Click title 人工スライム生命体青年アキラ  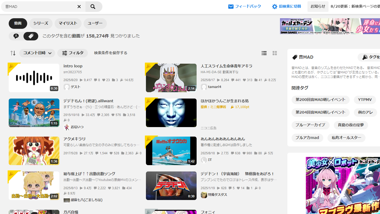pyautogui.click(x=227, y=66)
